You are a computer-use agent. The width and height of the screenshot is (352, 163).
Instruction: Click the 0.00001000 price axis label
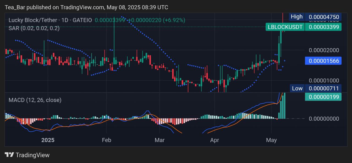(x=324, y=81)
